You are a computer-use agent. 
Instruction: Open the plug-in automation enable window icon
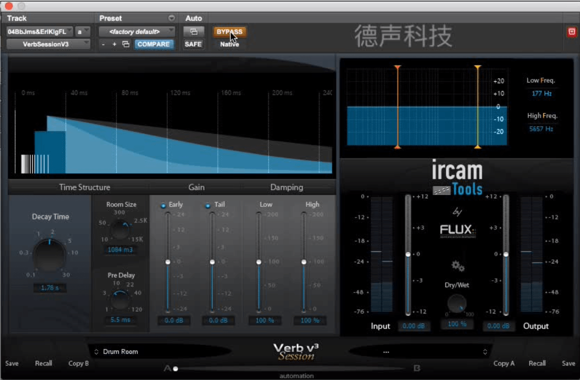coord(193,32)
